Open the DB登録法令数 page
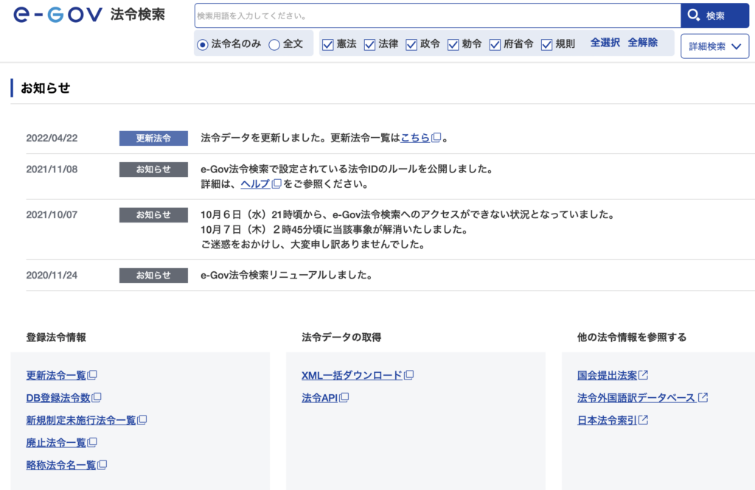The image size is (755, 490). 59,397
